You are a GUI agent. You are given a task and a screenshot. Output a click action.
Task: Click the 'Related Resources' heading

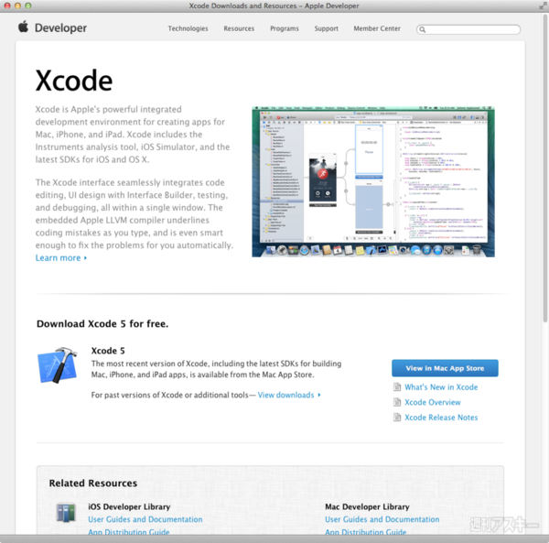point(93,483)
